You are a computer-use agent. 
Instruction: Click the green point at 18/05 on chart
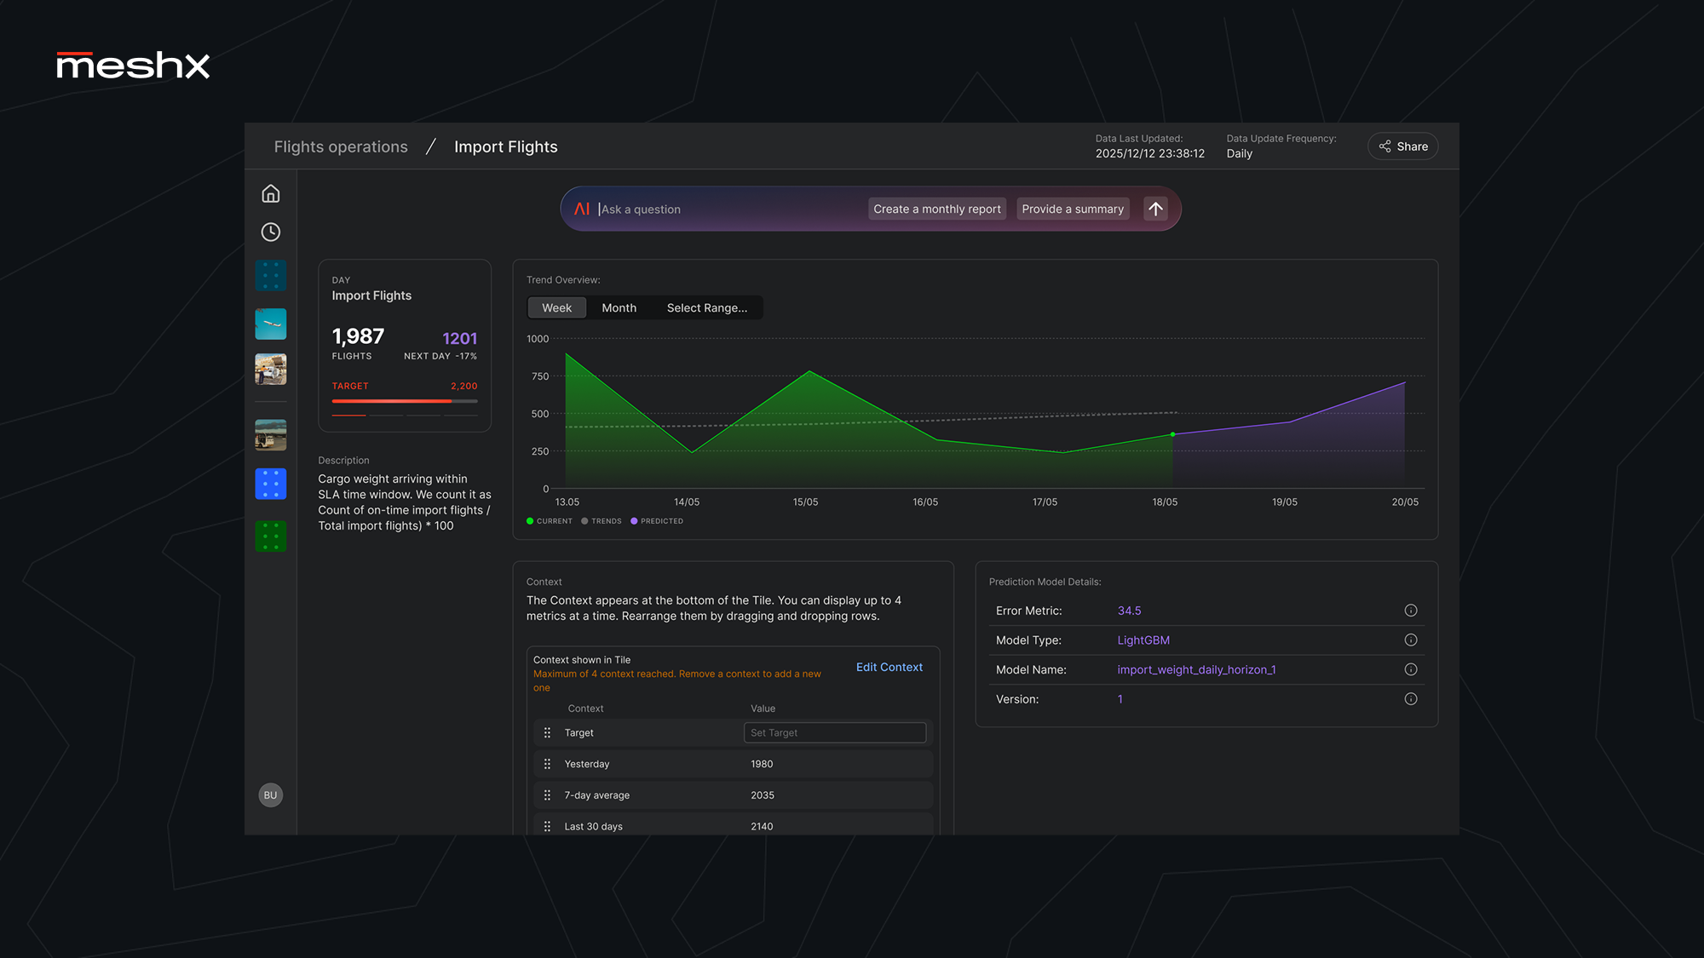pos(1172,434)
